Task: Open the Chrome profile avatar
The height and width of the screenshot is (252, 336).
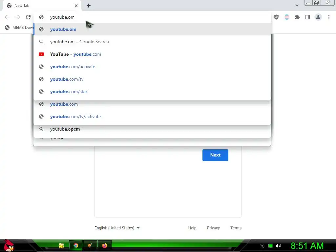Action: click(x=318, y=17)
